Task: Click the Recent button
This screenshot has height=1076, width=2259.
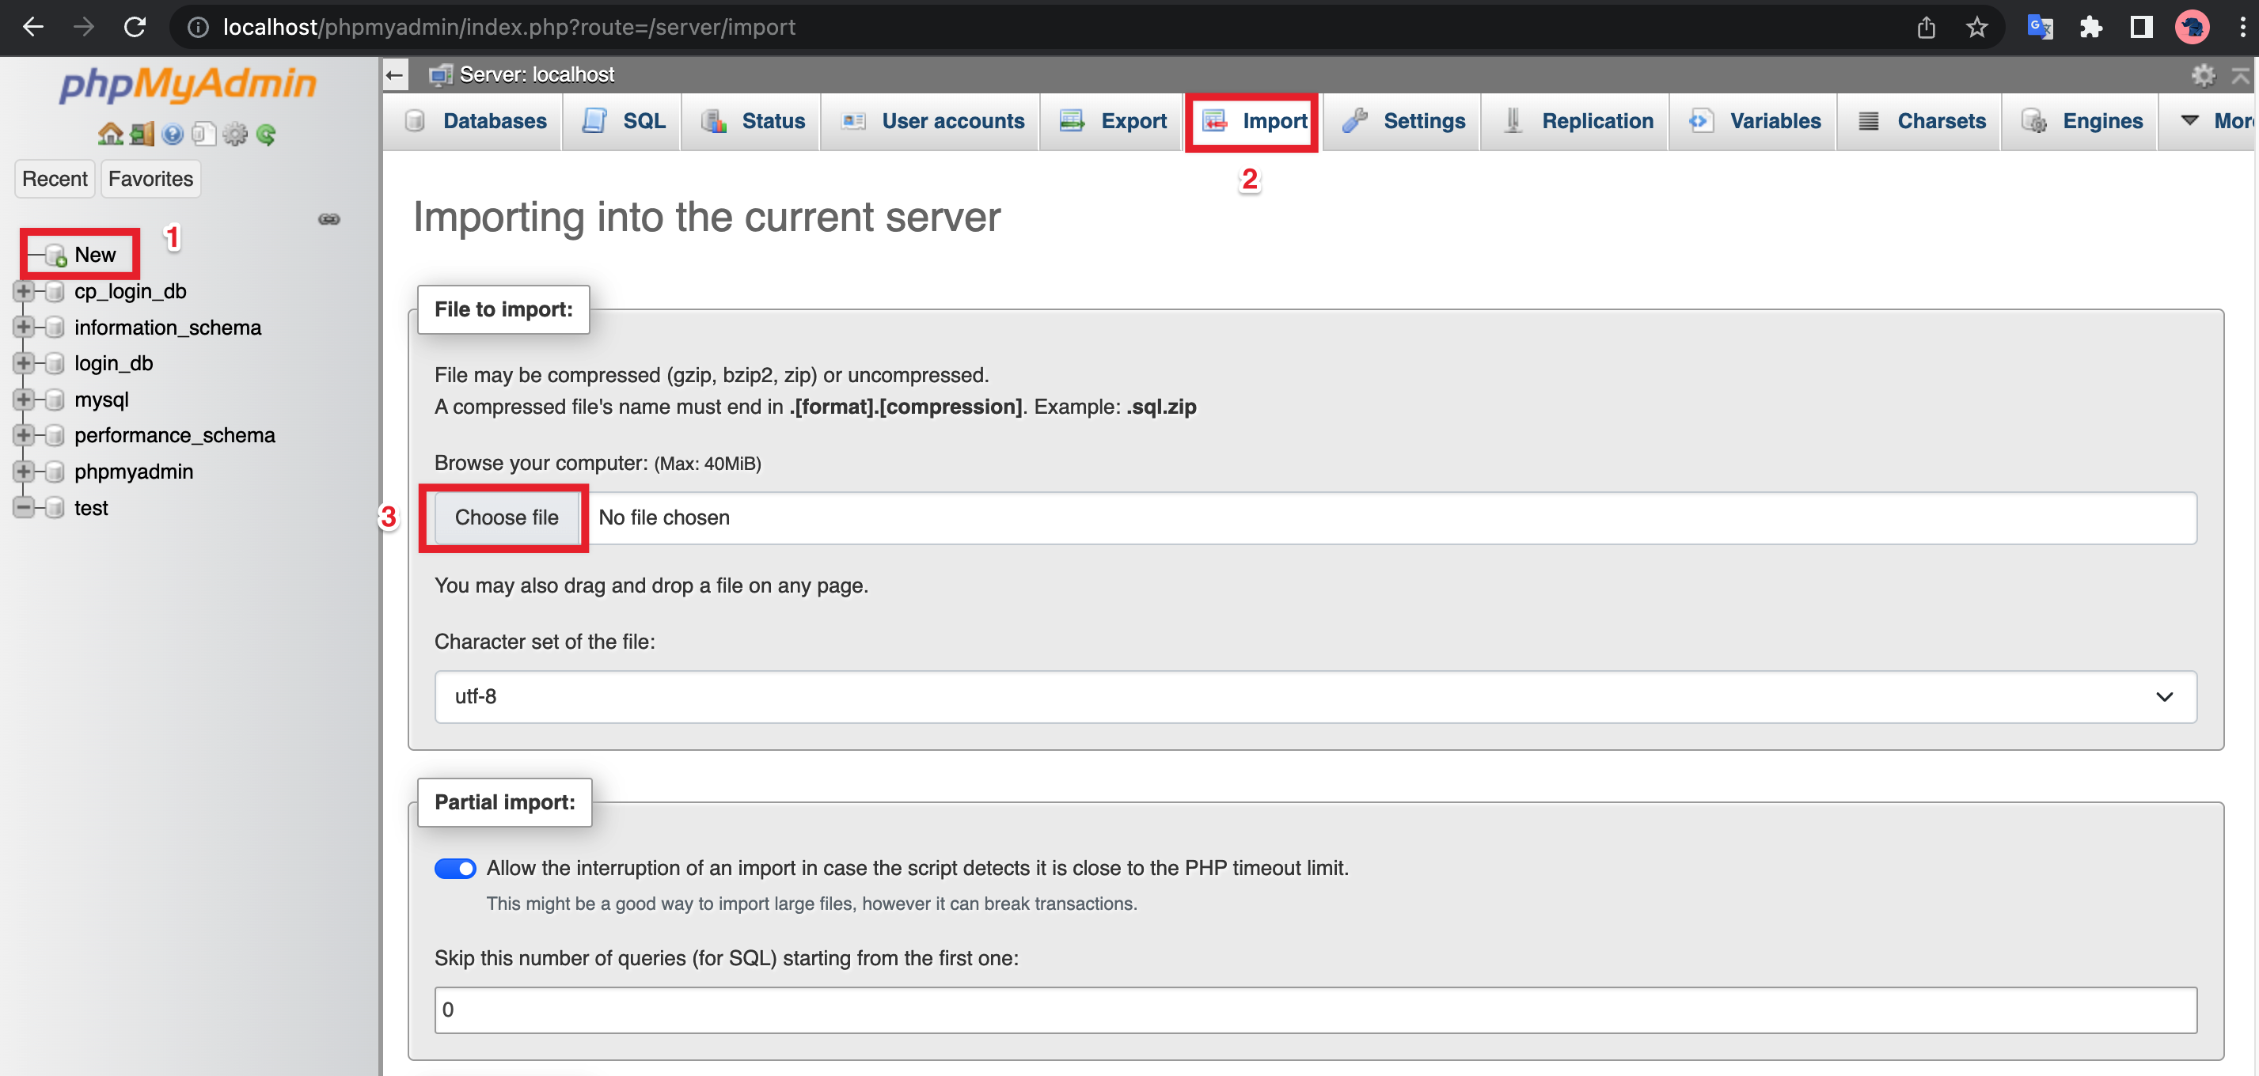Action: (x=55, y=179)
